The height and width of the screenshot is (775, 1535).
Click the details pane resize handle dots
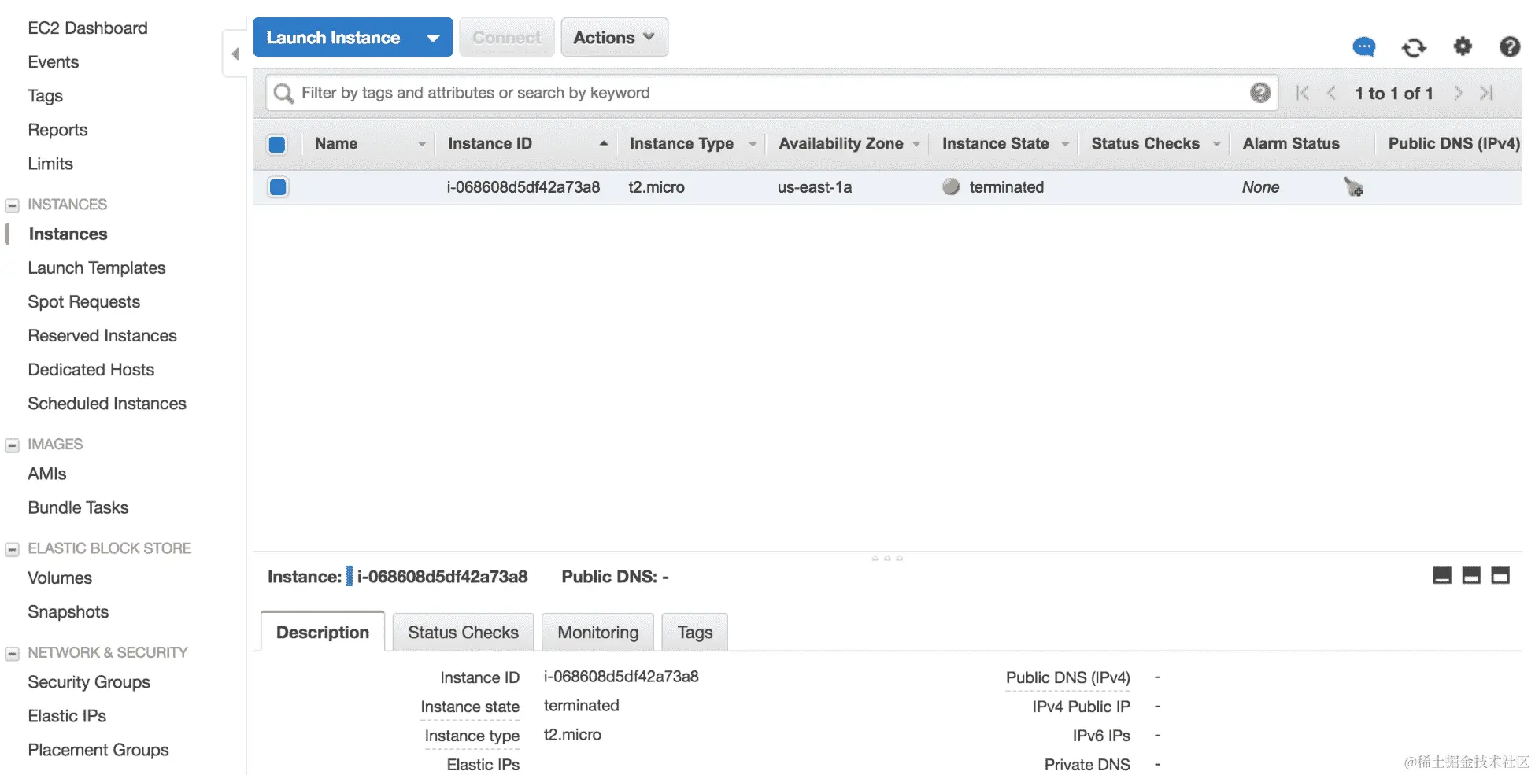tap(887, 558)
